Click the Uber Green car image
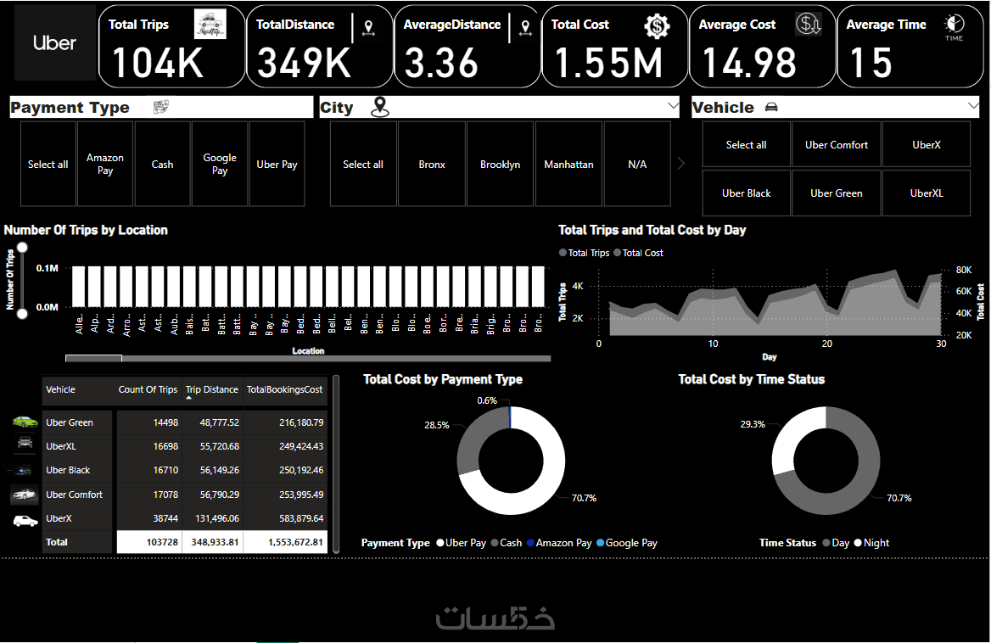Image resolution: width=991 pixels, height=643 pixels. [25, 422]
